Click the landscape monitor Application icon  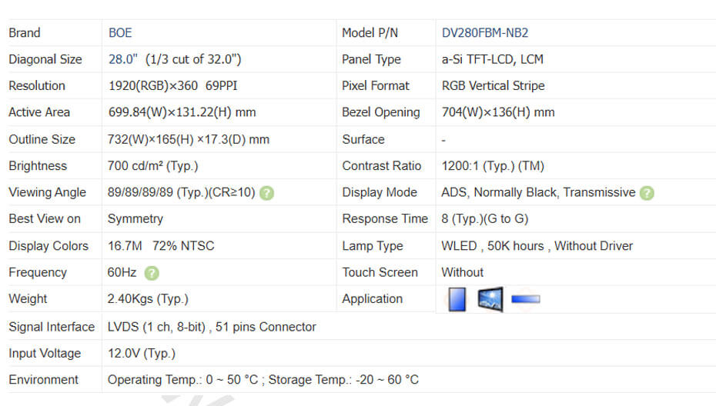pyautogui.click(x=490, y=299)
